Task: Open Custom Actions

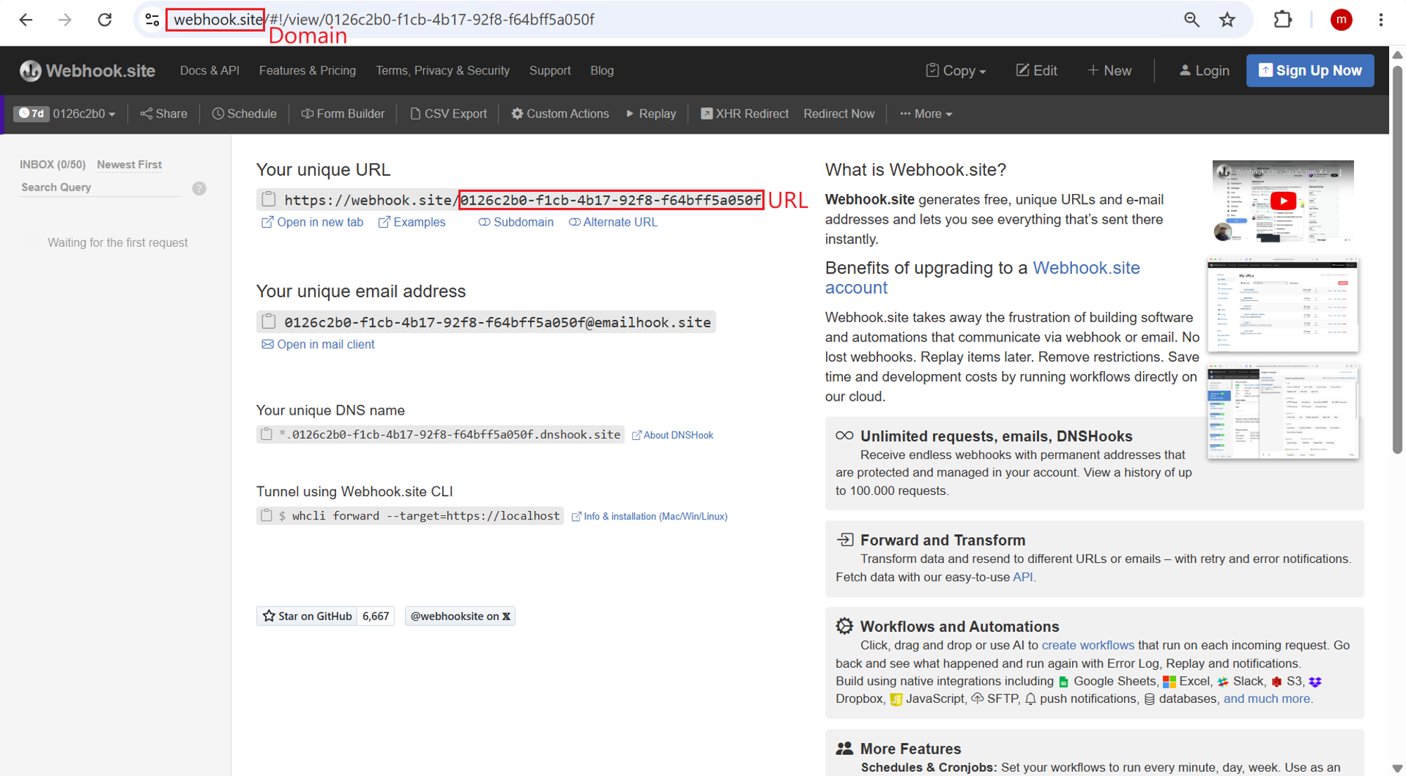Action: coord(560,114)
